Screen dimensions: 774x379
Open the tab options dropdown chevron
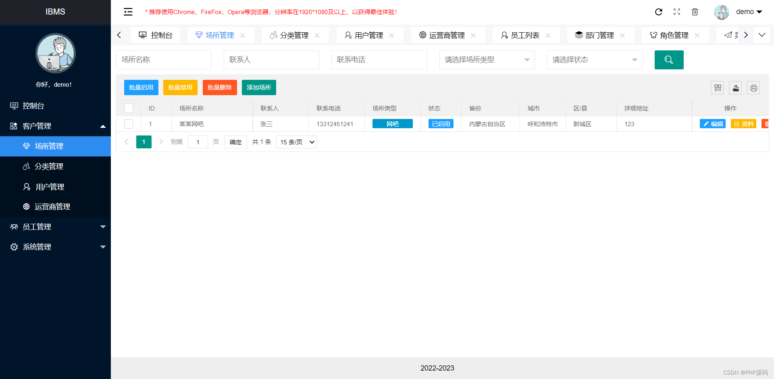coord(762,35)
